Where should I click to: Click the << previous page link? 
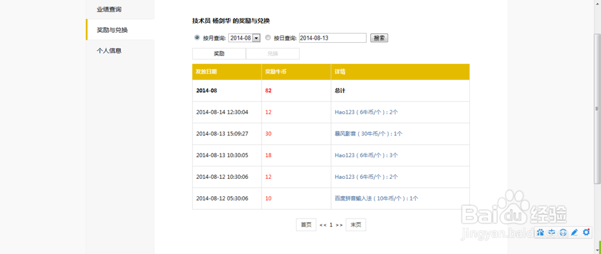[323, 225]
